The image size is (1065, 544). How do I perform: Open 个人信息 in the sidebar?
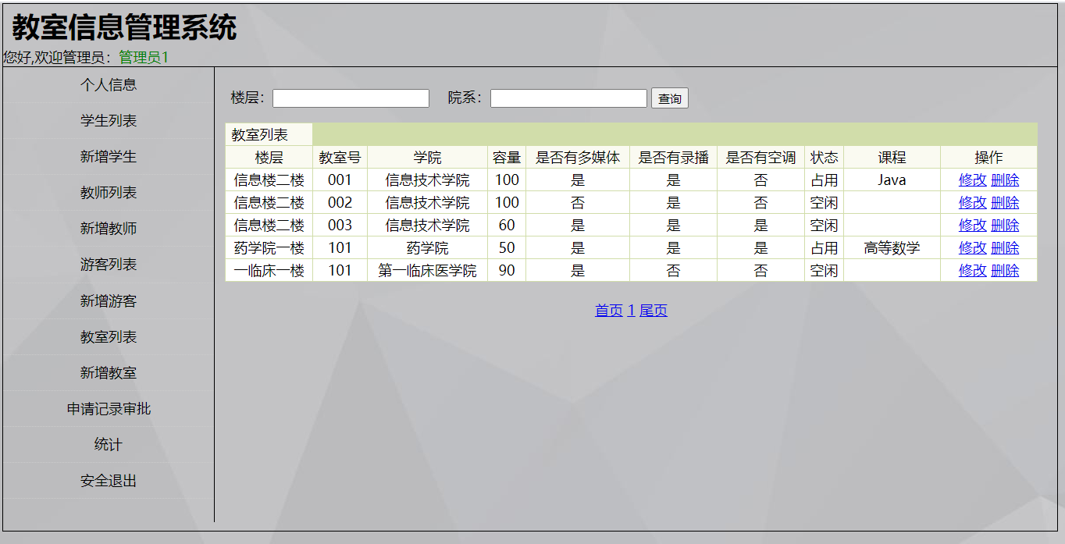[x=109, y=85]
